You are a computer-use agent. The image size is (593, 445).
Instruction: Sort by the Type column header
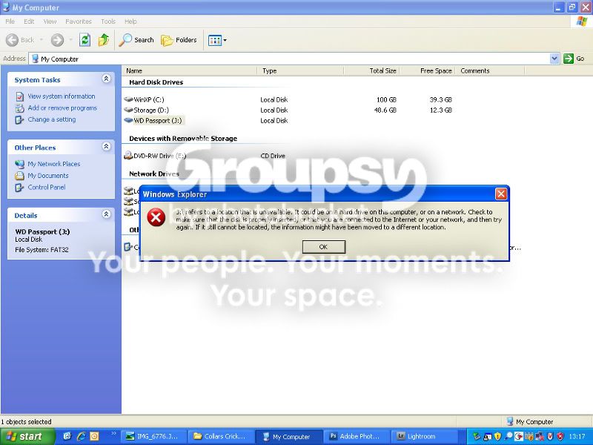point(300,70)
